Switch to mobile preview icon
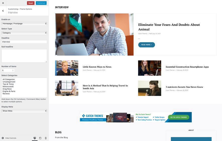This screenshot has height=141, width=222. 46,138
